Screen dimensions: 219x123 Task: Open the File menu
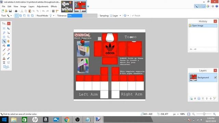click(x=3, y=6)
